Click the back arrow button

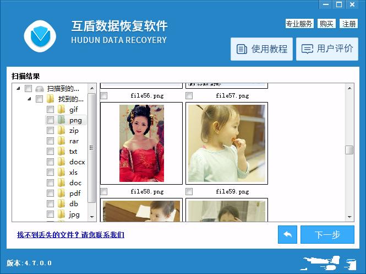coord(287,234)
